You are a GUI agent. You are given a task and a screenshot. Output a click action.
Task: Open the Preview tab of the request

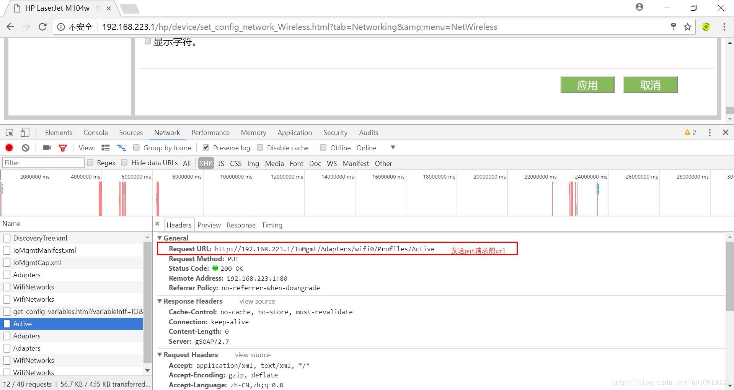click(209, 225)
